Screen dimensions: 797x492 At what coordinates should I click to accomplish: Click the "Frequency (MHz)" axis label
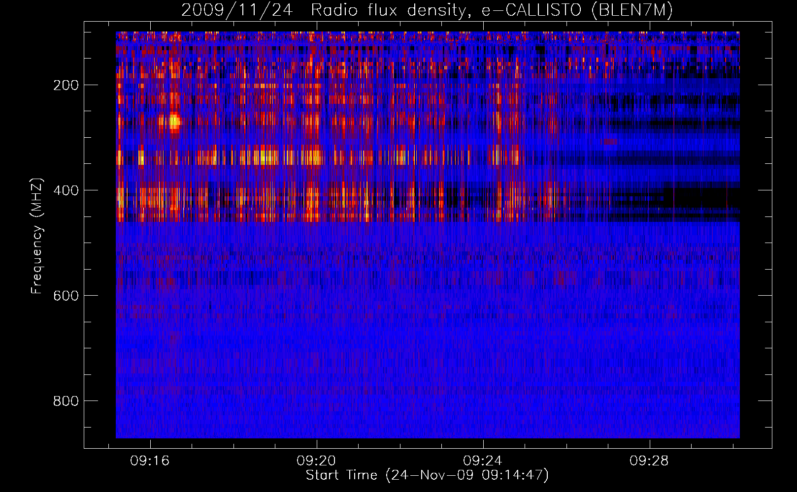pos(37,236)
